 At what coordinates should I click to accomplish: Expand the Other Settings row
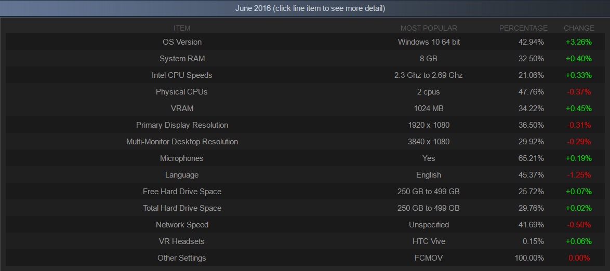pos(182,258)
